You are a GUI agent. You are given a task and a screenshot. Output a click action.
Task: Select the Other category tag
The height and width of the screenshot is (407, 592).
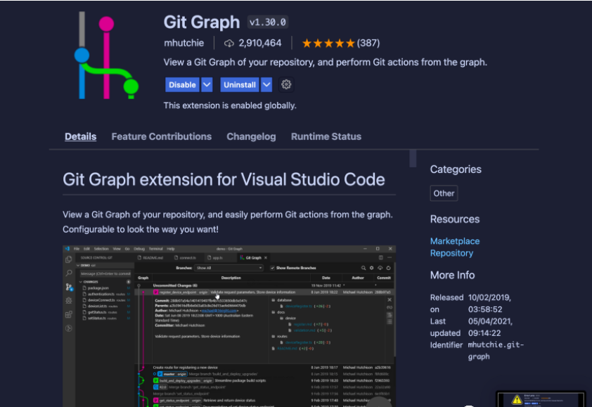(x=444, y=193)
